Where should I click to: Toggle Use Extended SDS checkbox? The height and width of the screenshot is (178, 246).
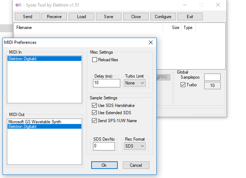[x=94, y=112]
